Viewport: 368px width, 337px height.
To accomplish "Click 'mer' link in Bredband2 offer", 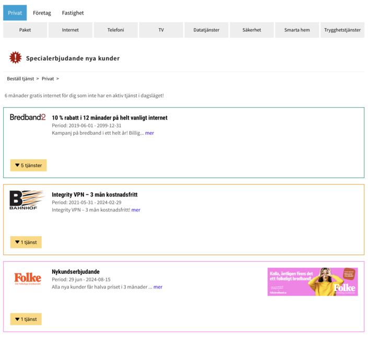I will pos(149,133).
